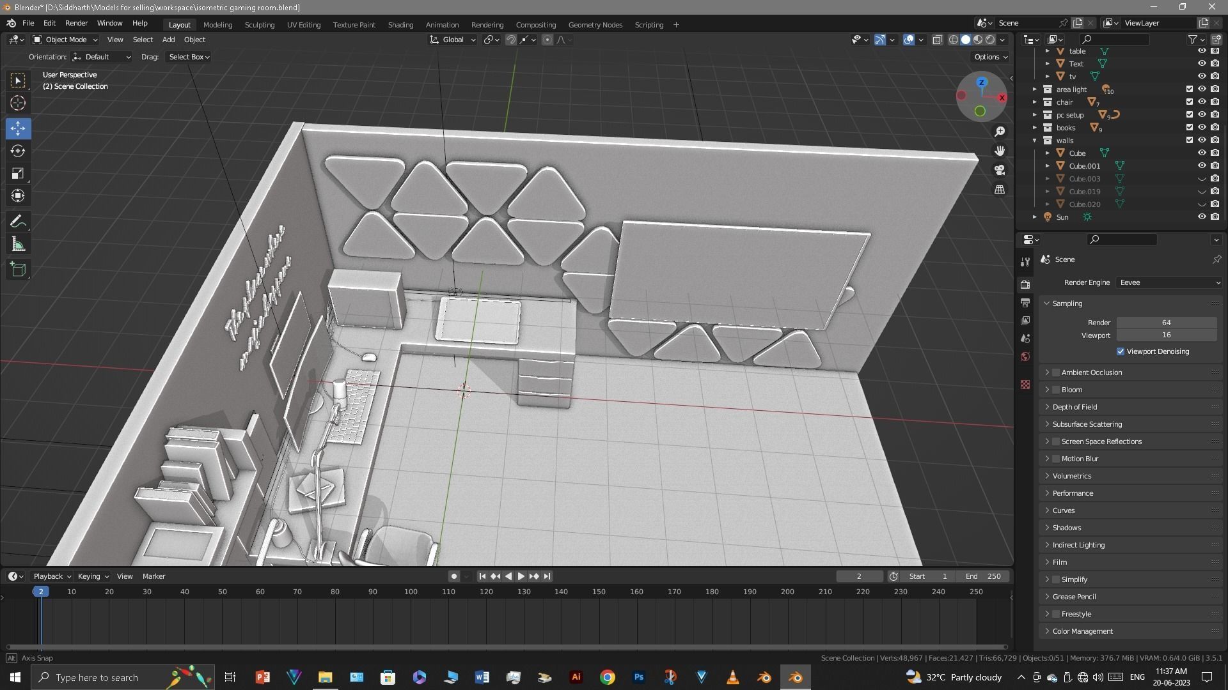
Task: Open the View Layer properties tab
Action: tap(1025, 320)
